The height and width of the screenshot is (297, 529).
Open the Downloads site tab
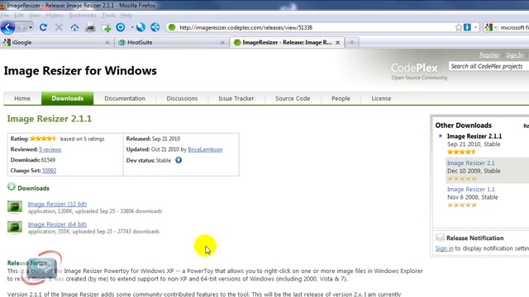click(68, 98)
